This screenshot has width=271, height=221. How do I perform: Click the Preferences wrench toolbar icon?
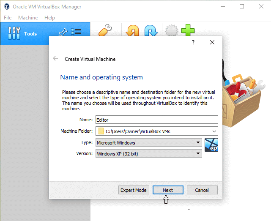click(105, 31)
